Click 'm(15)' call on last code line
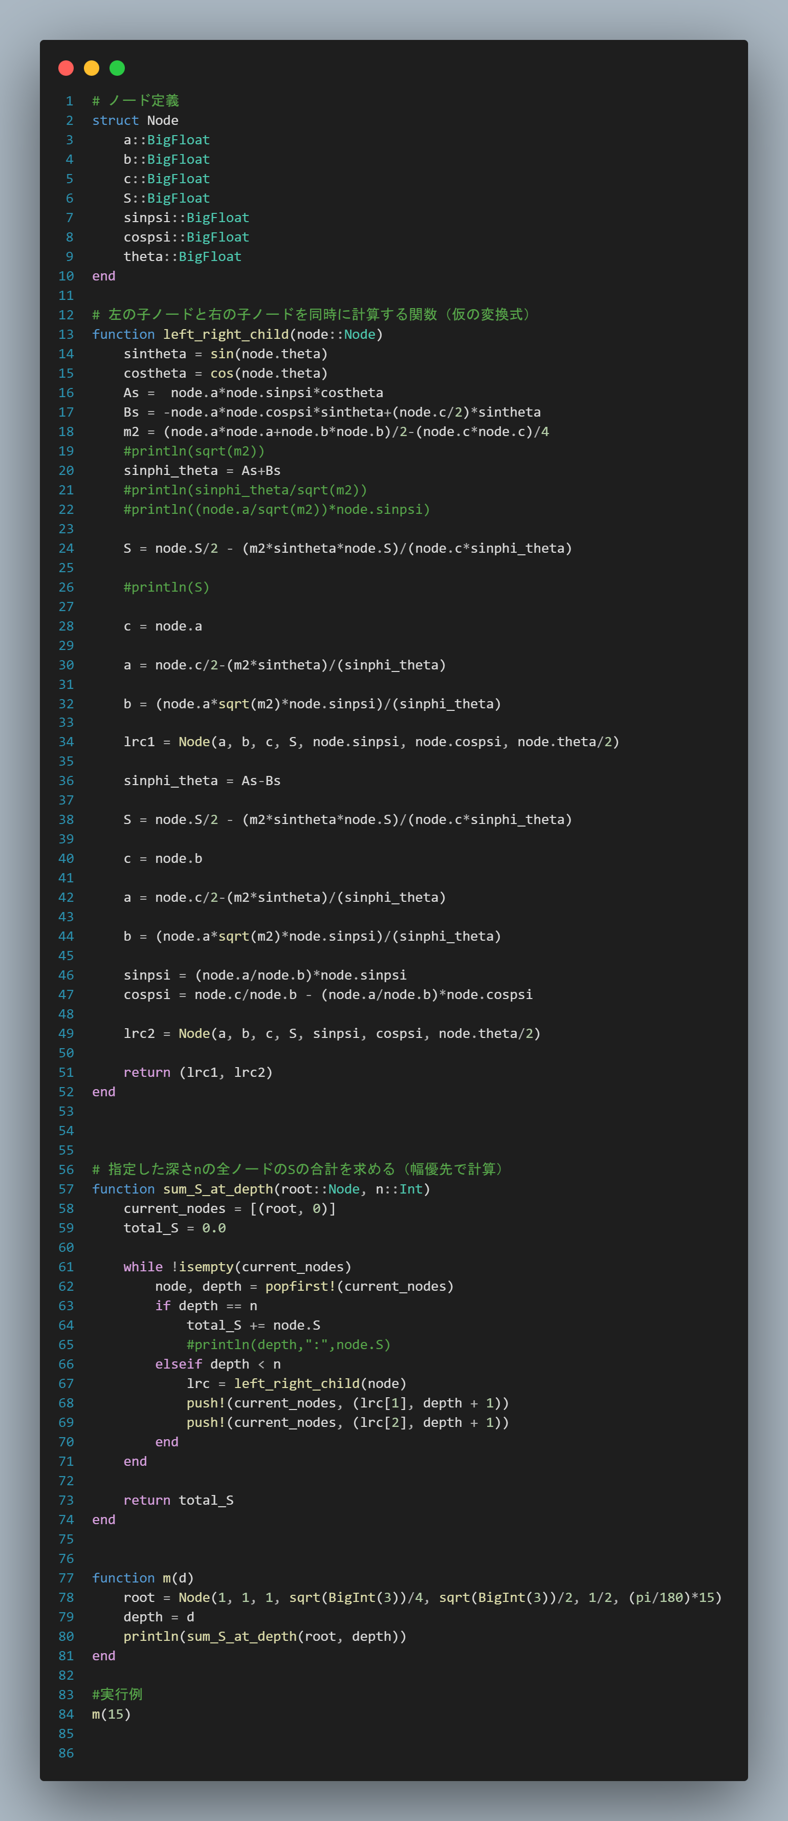This screenshot has width=788, height=1821. tap(111, 1714)
